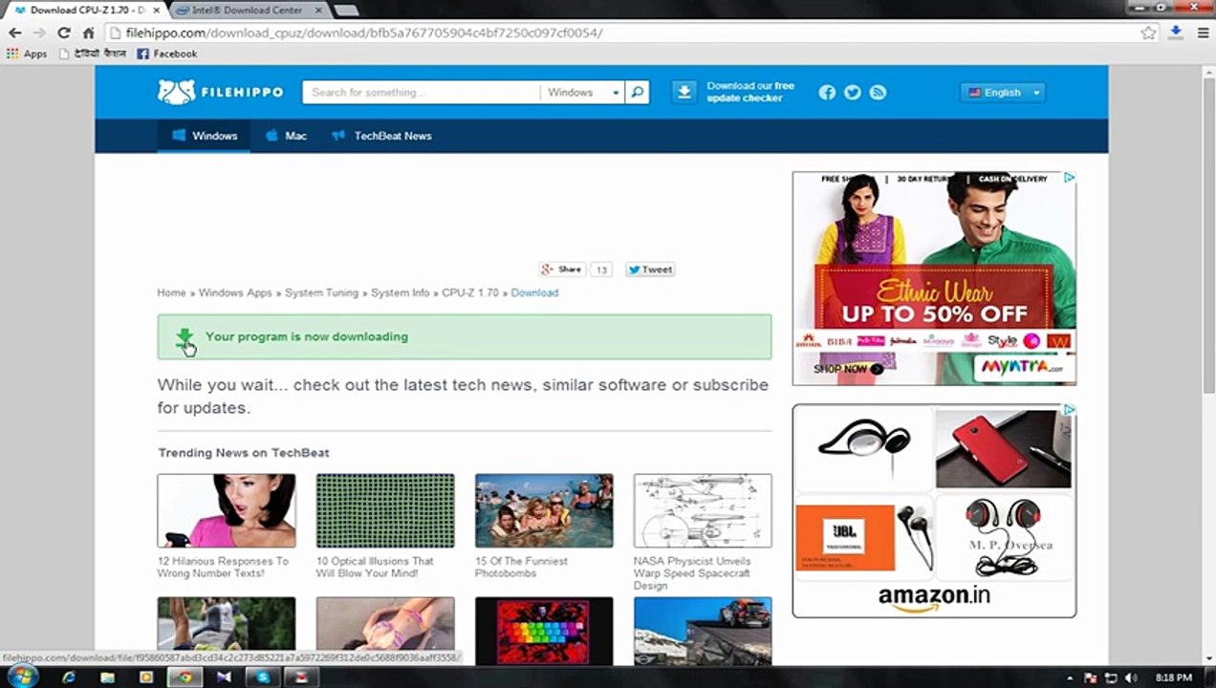Click the search magnifier button

point(638,93)
